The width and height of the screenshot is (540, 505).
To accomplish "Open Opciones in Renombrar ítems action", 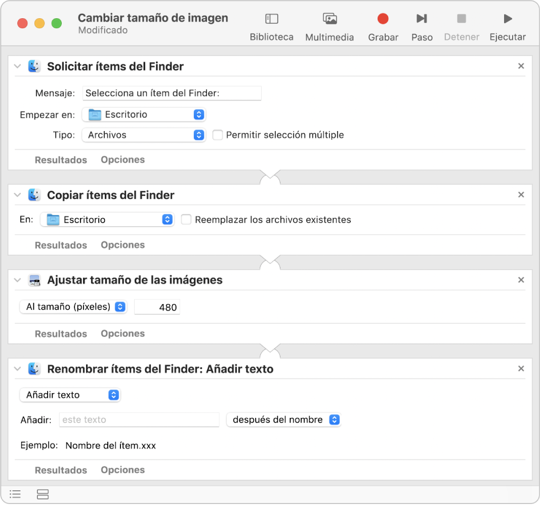I will coord(122,470).
